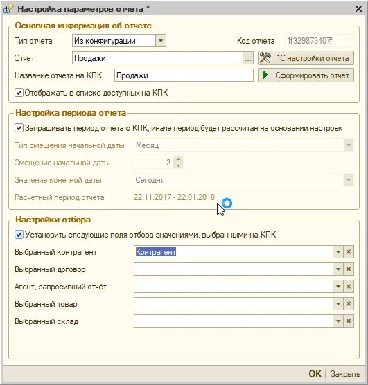Uncheck Отображать в списке доступных на КПК
This screenshot has height=385, width=368.
tap(19, 93)
